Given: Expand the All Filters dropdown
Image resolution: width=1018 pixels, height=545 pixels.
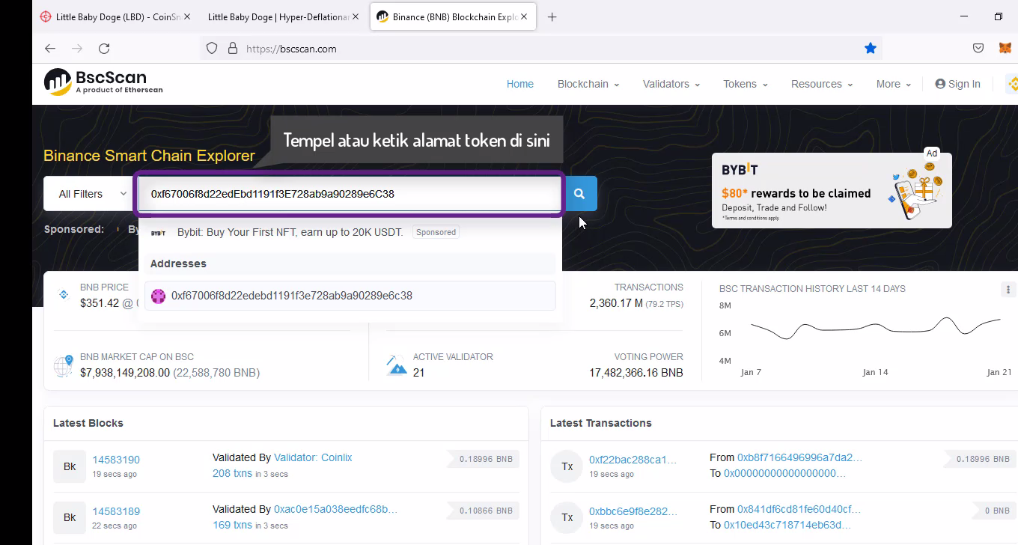Looking at the screenshot, I should coord(90,194).
